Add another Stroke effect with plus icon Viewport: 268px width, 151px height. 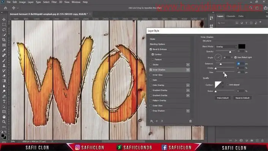188,65
